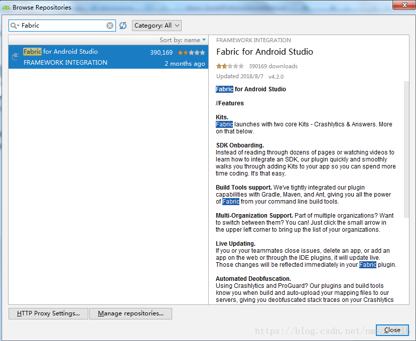
Task: Clear the Fabric search text
Action: 110,26
